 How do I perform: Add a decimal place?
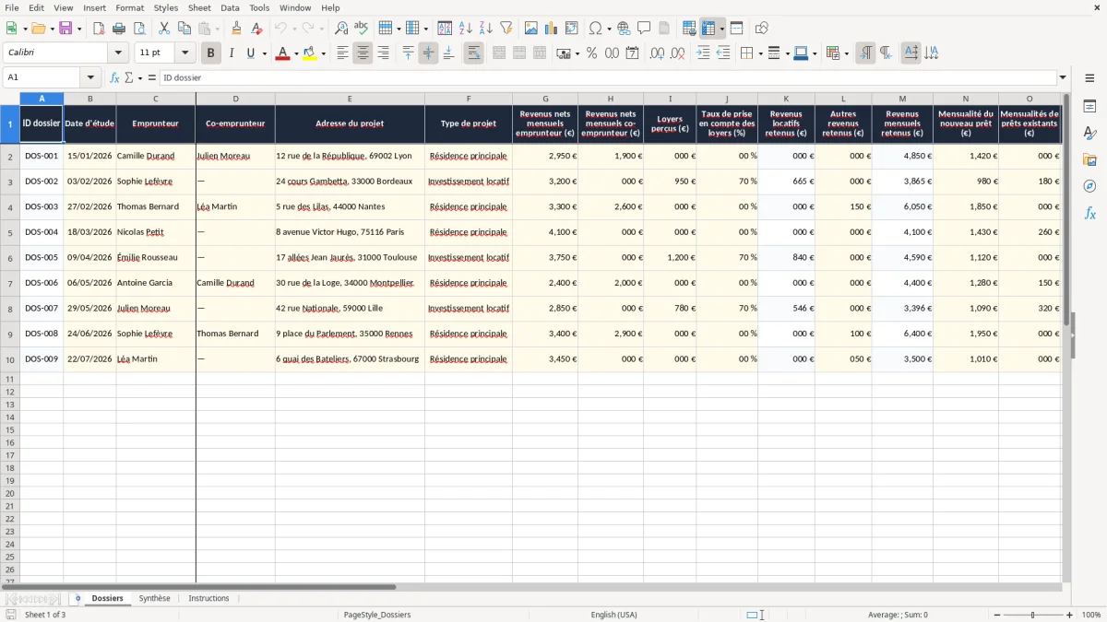[x=657, y=53]
